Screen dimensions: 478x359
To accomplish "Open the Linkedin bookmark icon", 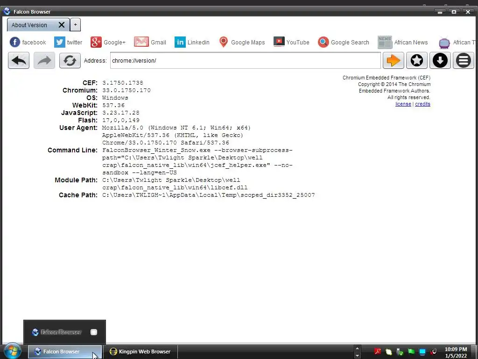I will click(180, 42).
